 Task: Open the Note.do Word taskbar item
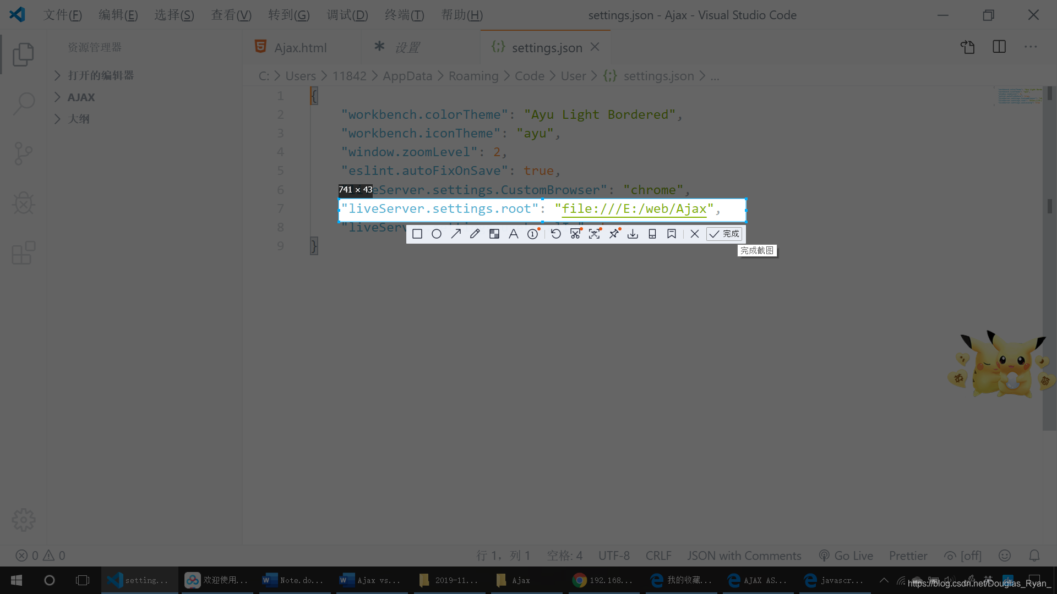click(x=294, y=580)
